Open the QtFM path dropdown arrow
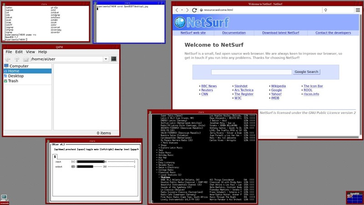 (106, 59)
